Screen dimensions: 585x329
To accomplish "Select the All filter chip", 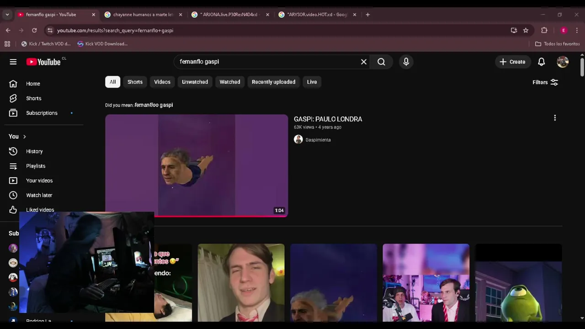I will coord(112,82).
